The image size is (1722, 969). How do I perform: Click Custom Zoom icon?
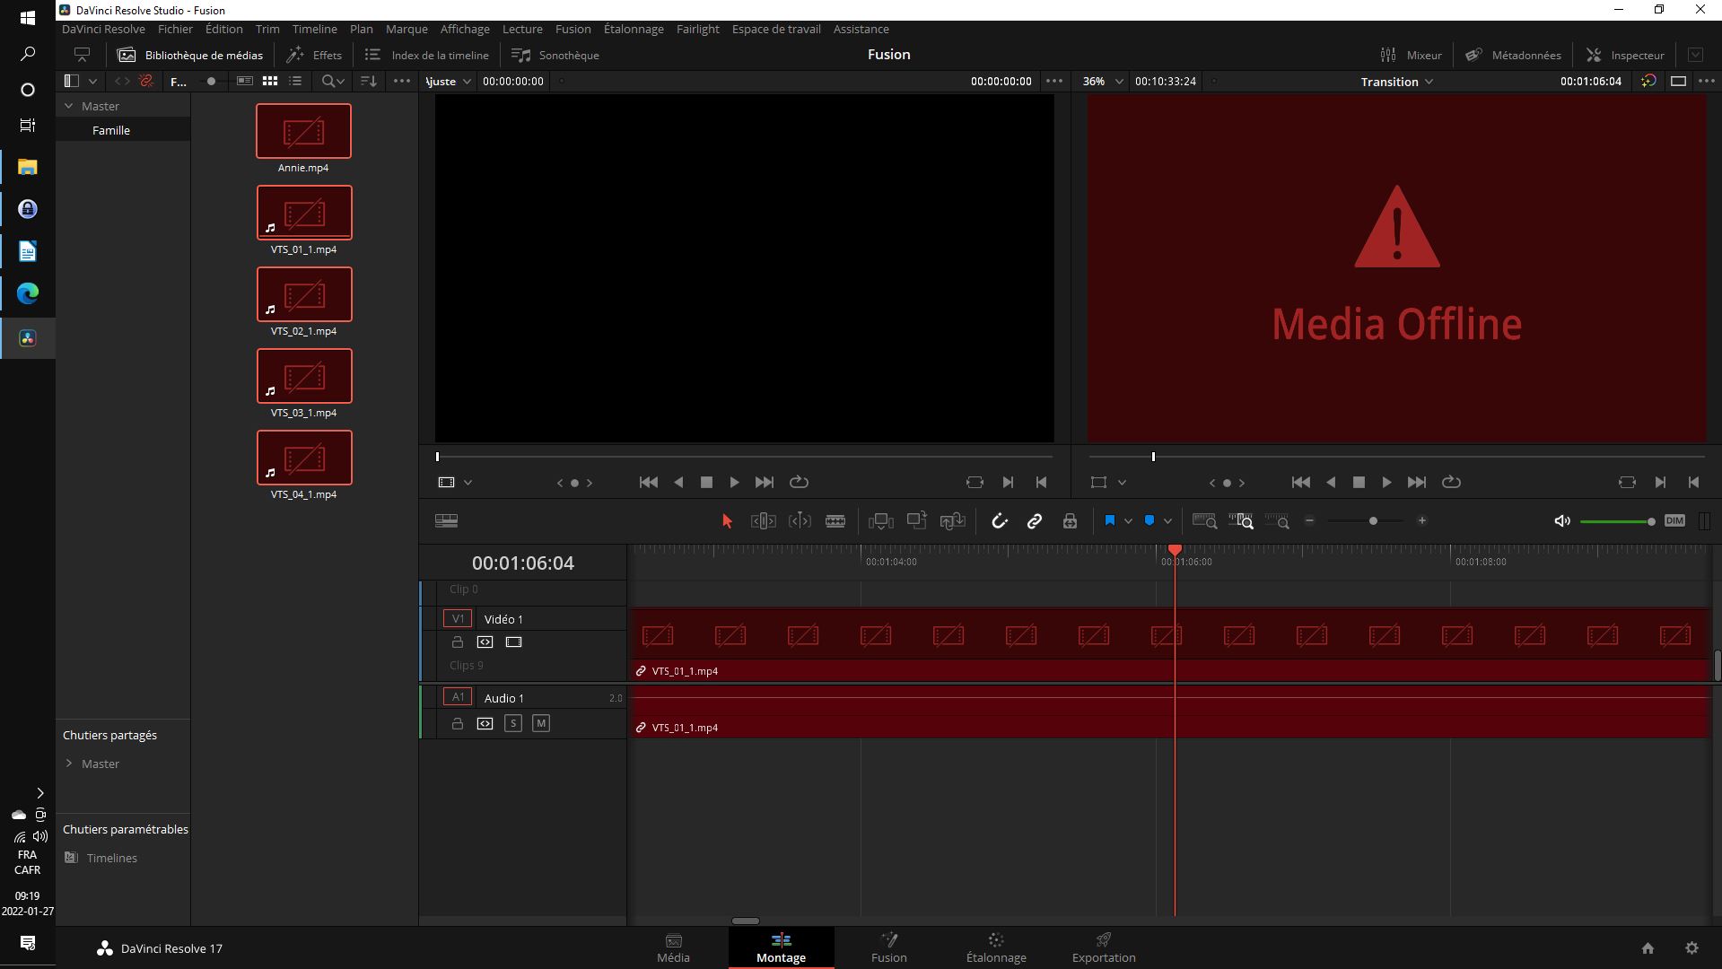[x=1277, y=521]
